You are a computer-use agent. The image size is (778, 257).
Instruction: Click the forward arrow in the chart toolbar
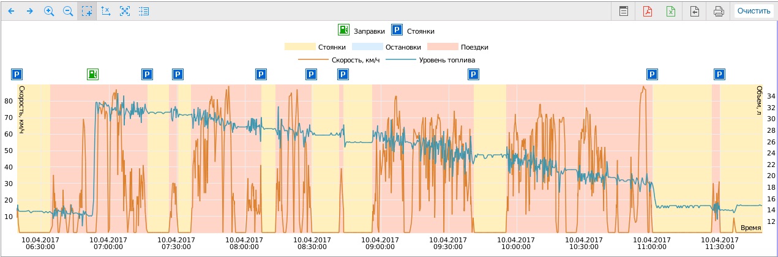[x=29, y=11]
